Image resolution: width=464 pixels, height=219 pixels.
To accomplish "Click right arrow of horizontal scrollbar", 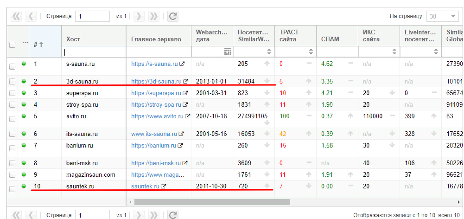I will tap(458, 202).
